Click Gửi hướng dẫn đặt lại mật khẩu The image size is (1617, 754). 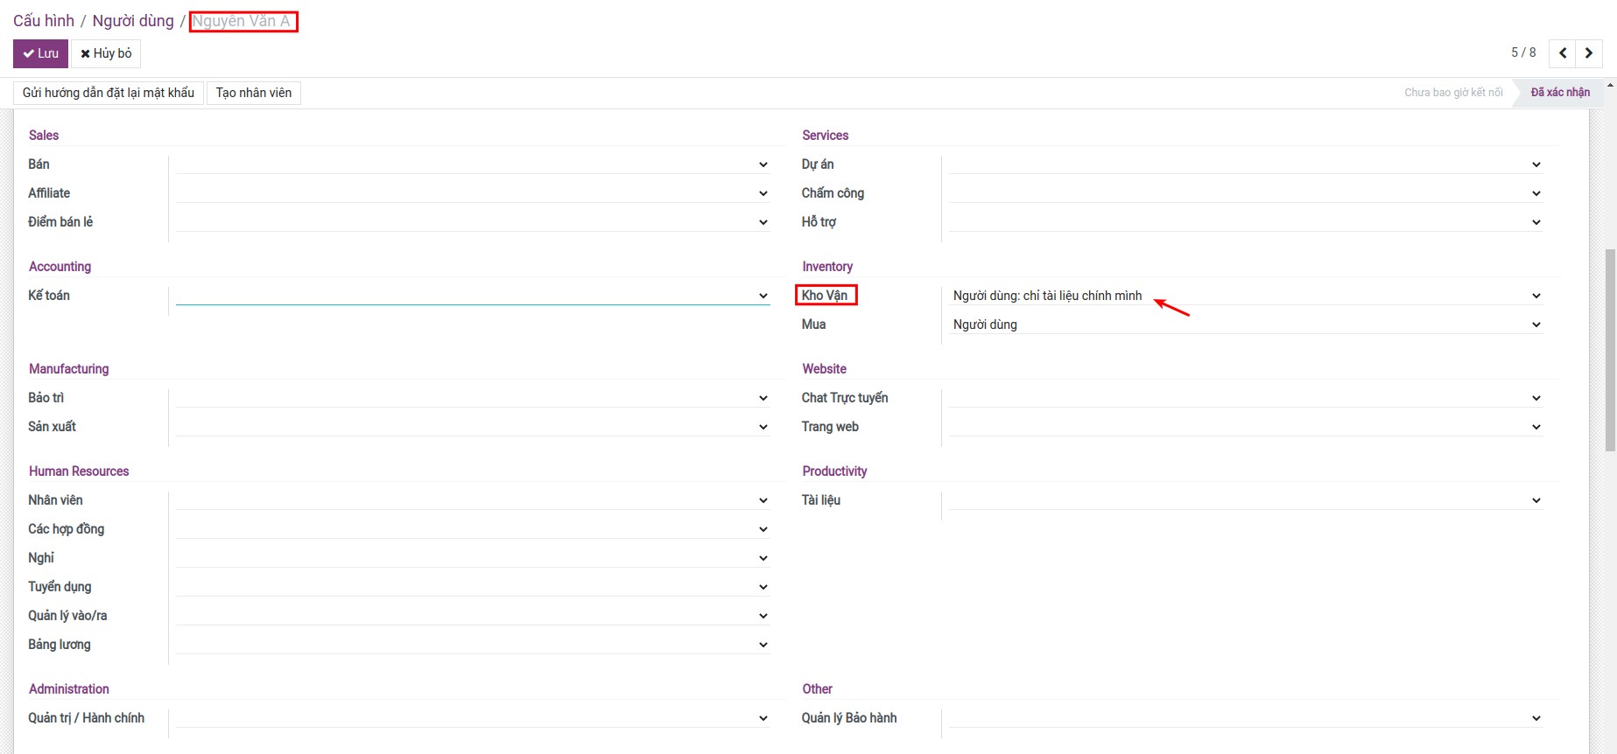point(109,93)
